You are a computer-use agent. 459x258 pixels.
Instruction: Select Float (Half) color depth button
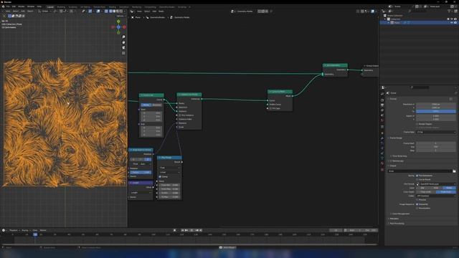point(426,192)
